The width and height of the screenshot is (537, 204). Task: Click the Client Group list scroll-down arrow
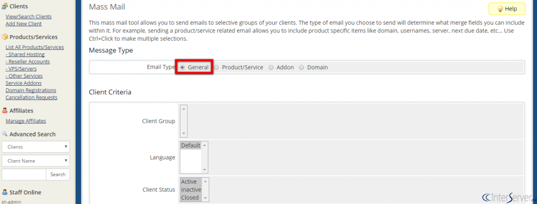[x=184, y=133]
